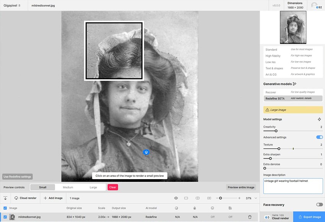
Task: Click the lightning bolt icon in Model settings
Action: 319,119
